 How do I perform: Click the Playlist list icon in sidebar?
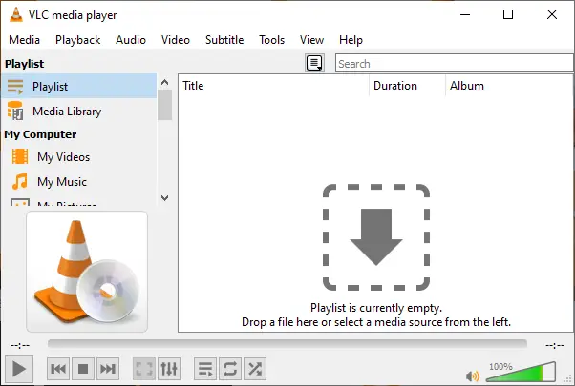tap(15, 87)
